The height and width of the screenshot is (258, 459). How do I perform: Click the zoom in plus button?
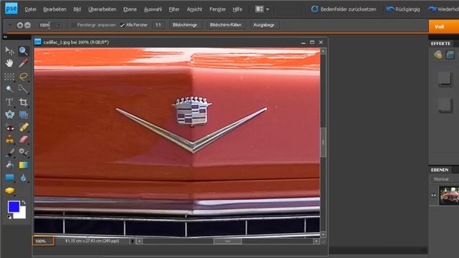click(x=20, y=25)
